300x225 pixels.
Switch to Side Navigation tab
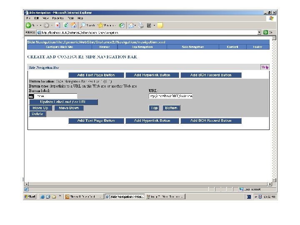[193, 47]
